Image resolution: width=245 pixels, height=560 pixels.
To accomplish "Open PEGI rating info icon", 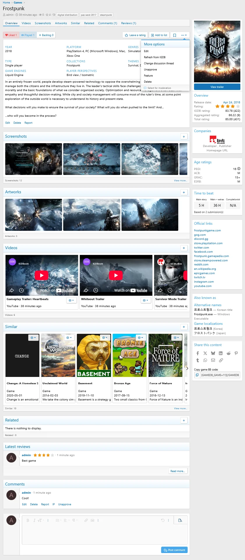I will [x=239, y=169].
